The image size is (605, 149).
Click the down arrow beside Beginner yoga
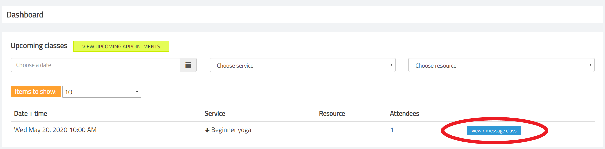coord(207,130)
